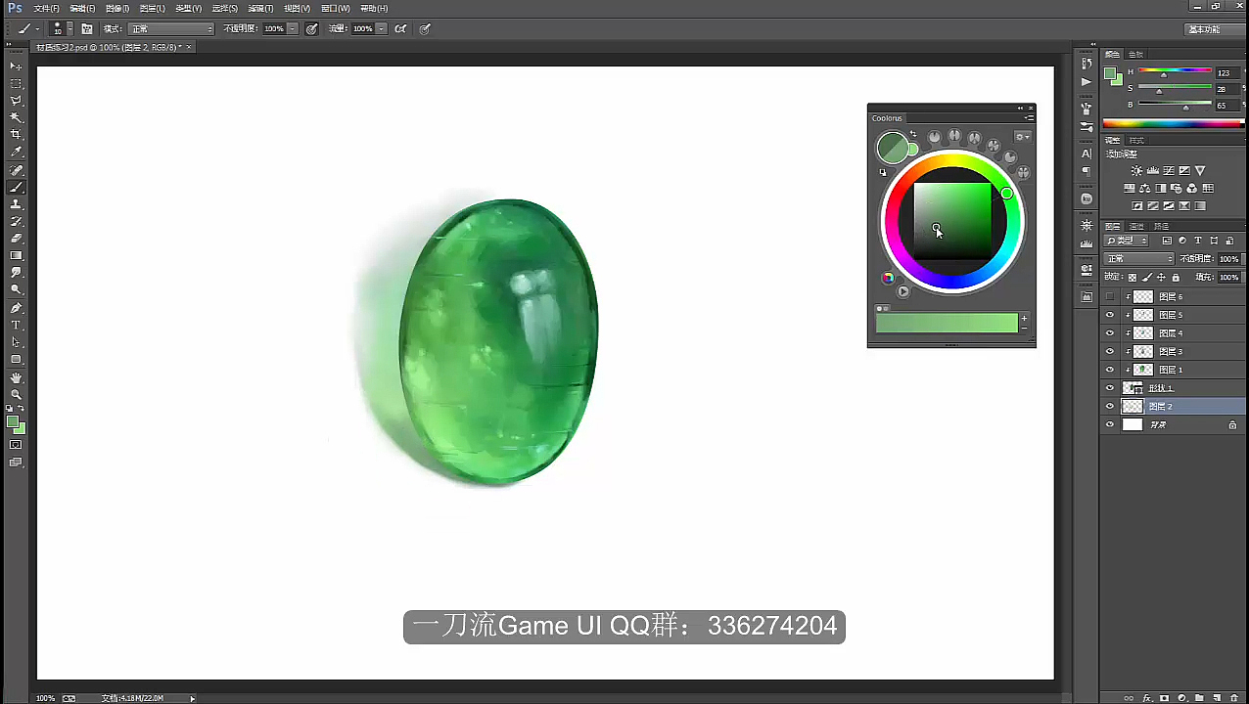This screenshot has width=1249, height=704.
Task: Hide layer 图层 2
Action: [1109, 406]
